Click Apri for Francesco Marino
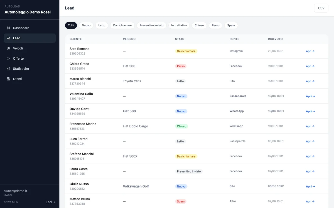334x208 pixels. (x=310, y=126)
